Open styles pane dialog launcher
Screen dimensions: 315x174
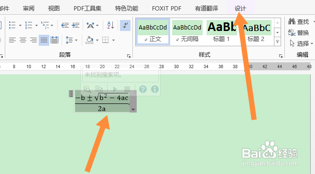281,56
